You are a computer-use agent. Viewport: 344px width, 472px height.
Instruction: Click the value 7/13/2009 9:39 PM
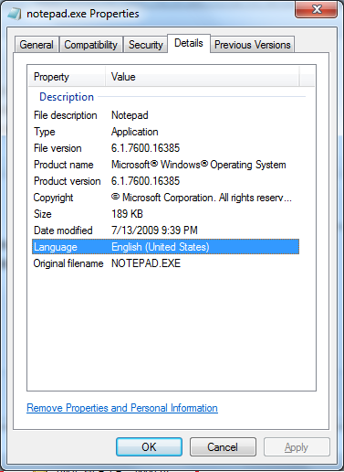[154, 231]
